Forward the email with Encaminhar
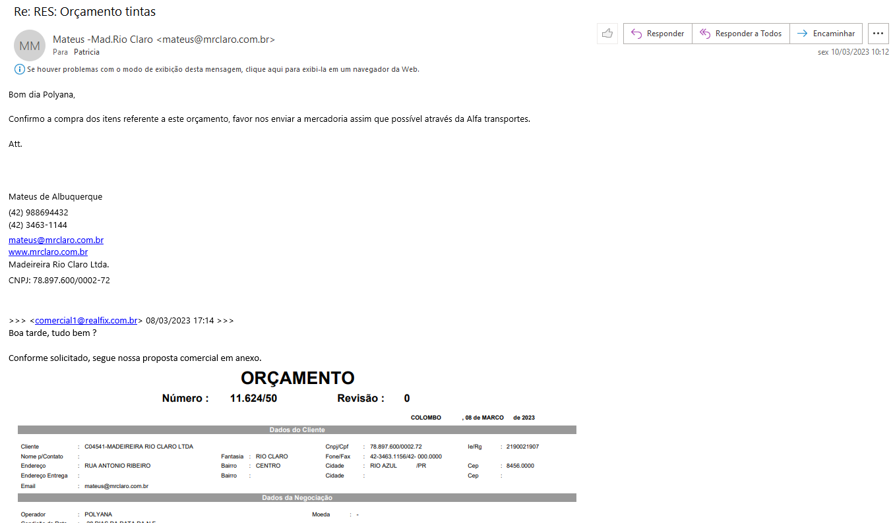893x523 pixels. click(x=826, y=34)
